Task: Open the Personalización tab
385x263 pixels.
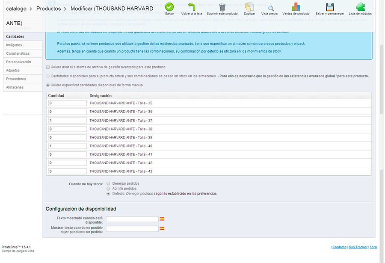Action: click(23, 62)
